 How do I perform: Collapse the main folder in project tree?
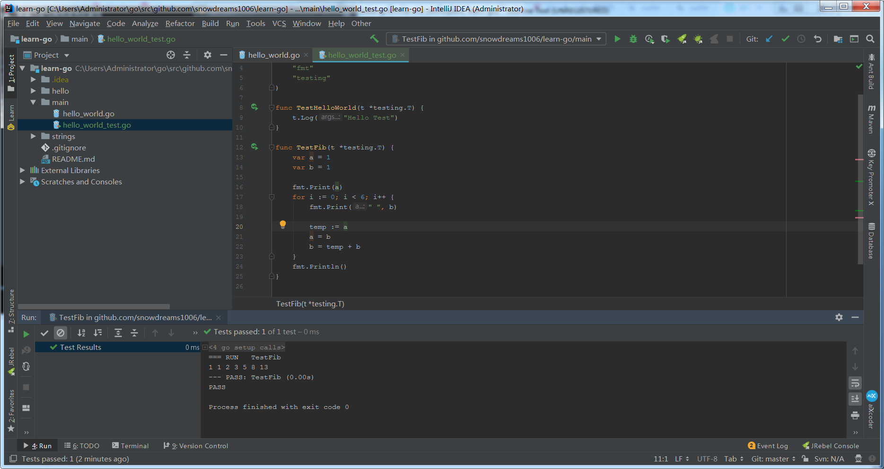click(33, 102)
